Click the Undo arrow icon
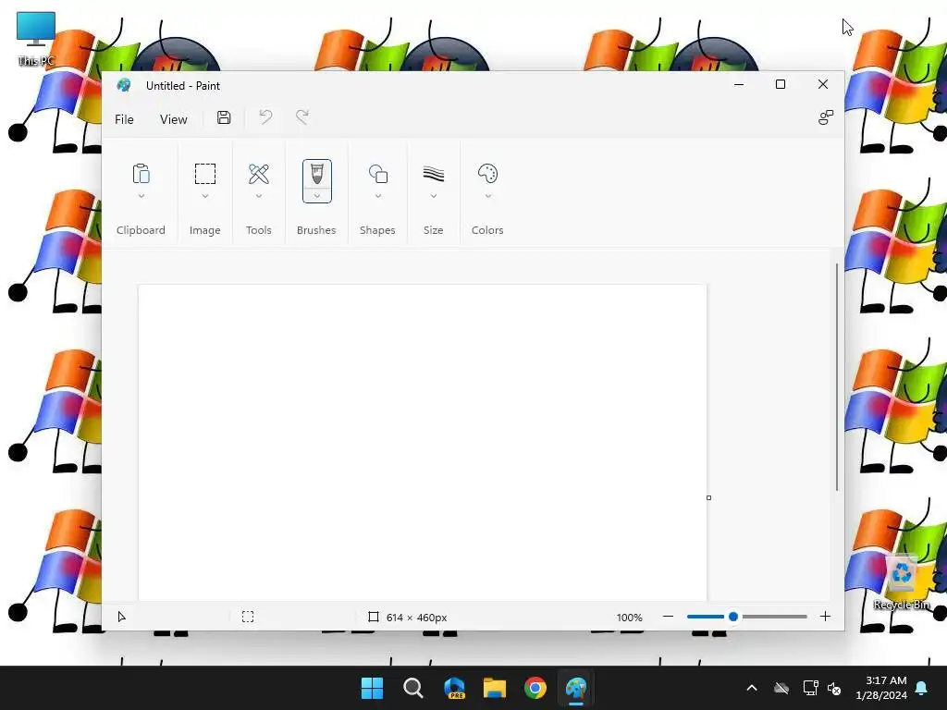Screen dimensions: 947x710 265,117
